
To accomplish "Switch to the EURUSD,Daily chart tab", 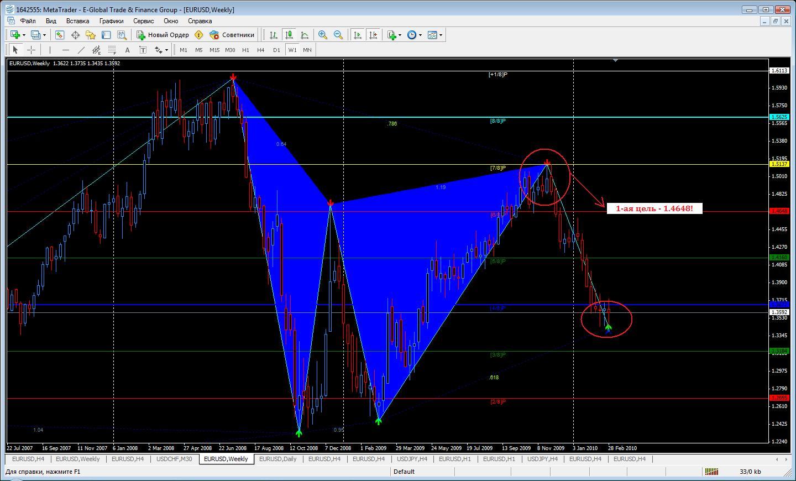I will [277, 459].
